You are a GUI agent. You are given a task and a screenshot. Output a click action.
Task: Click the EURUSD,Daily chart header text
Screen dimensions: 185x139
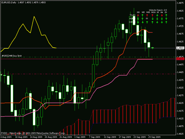pos(9,2)
